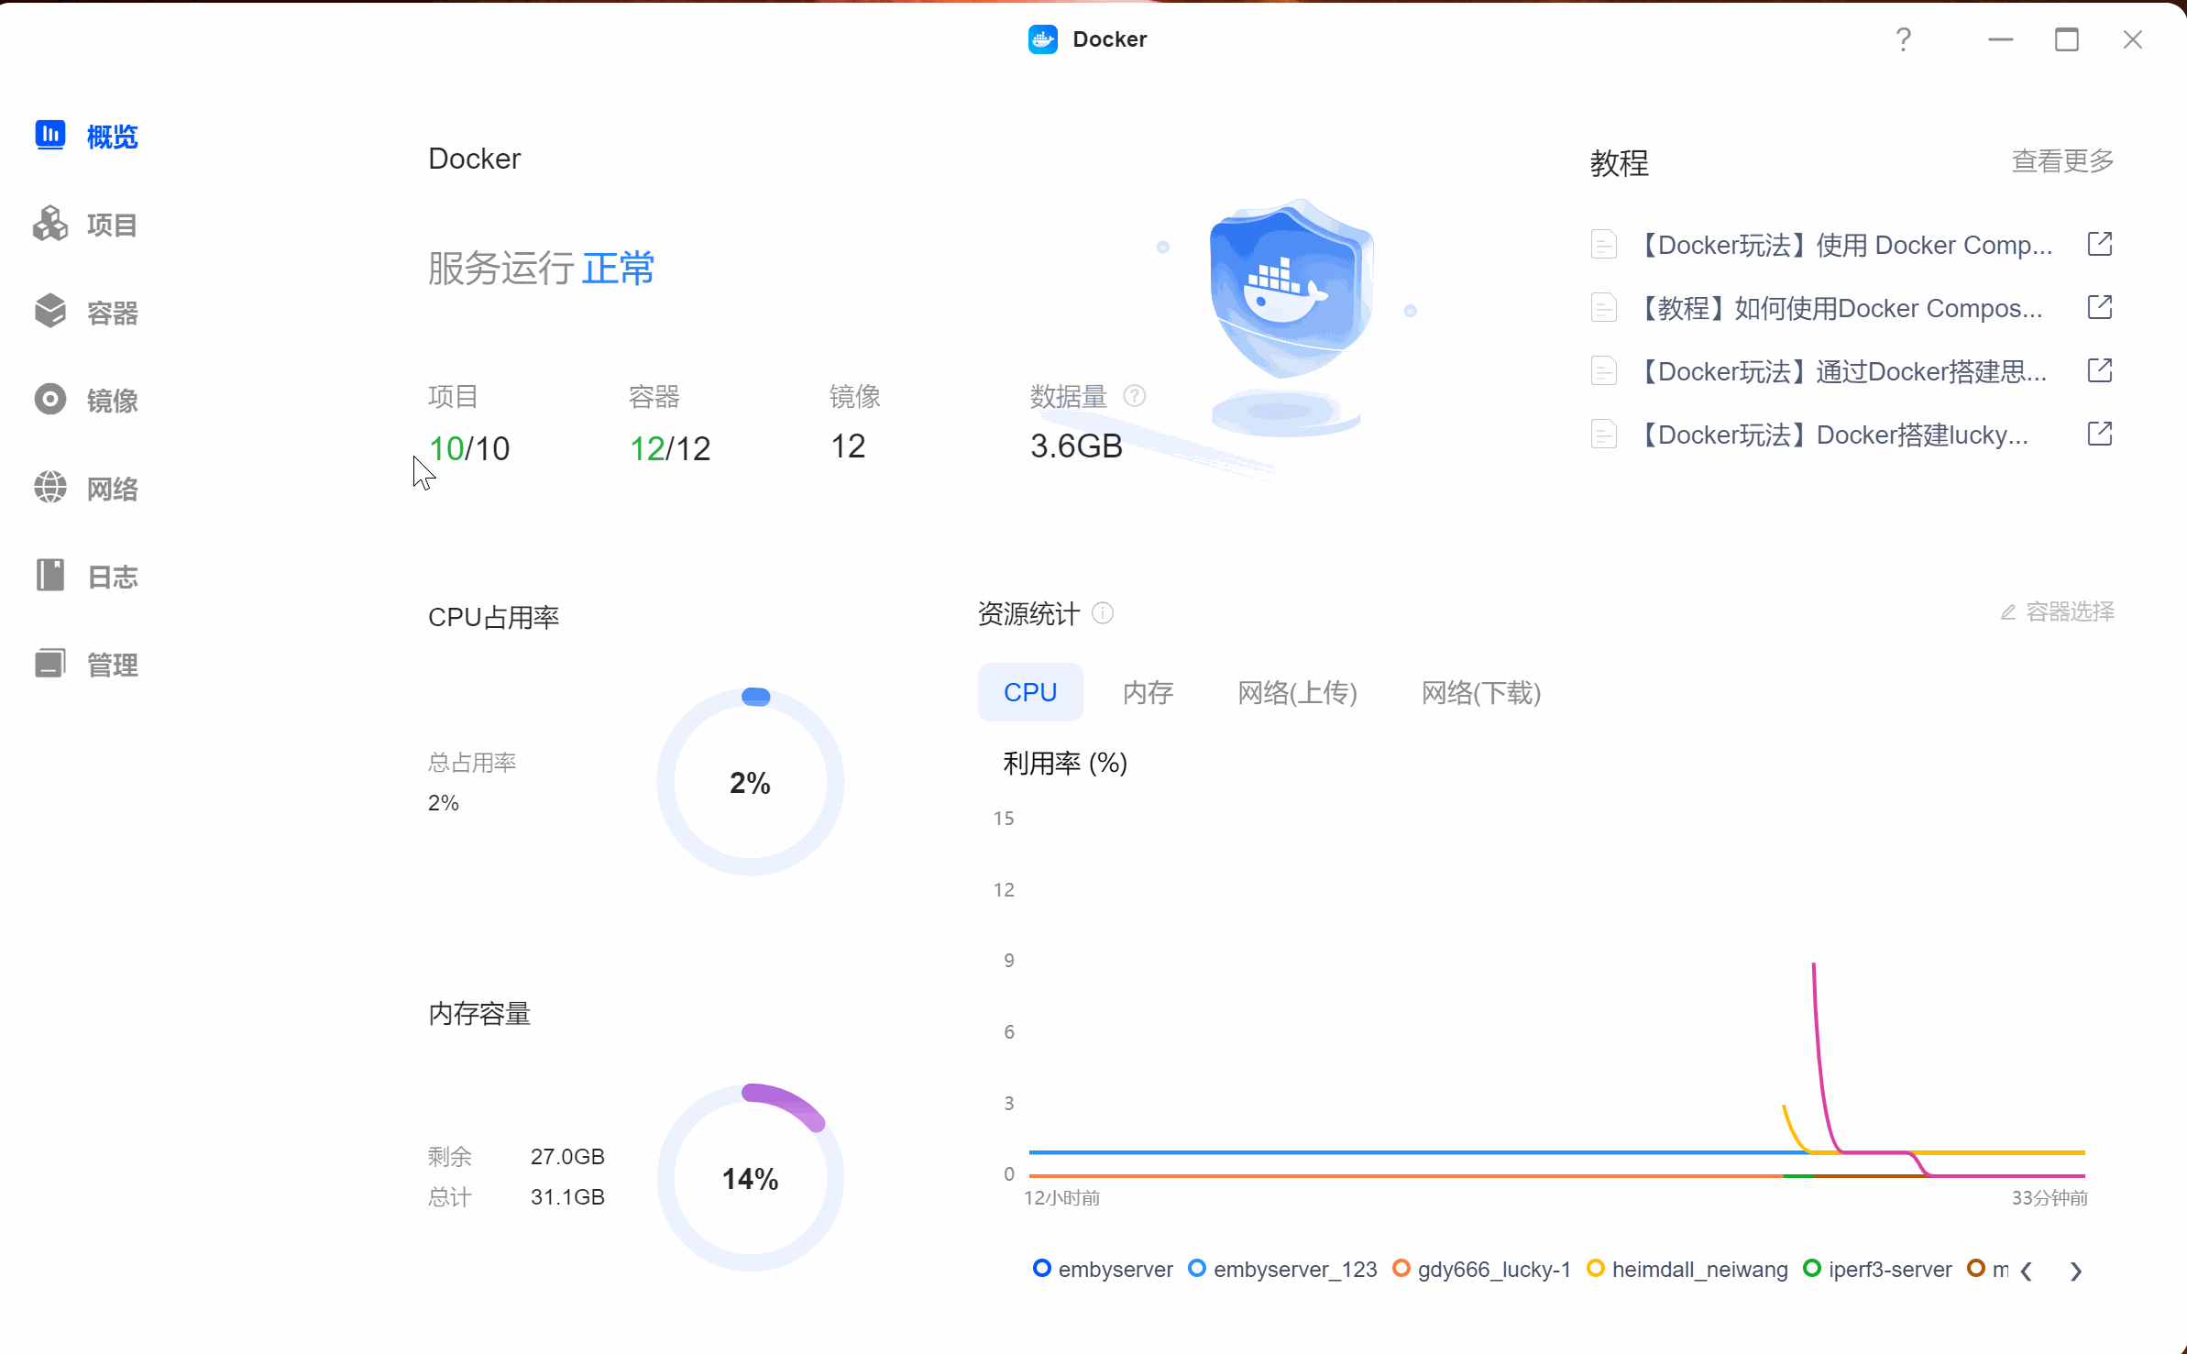
Task: Maximize the Docker window
Action: tap(2067, 39)
